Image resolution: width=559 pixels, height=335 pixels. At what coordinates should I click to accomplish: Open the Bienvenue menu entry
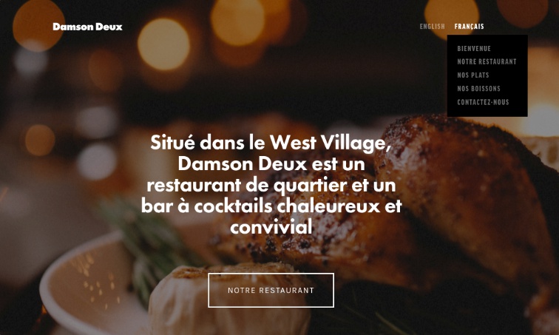tap(474, 49)
